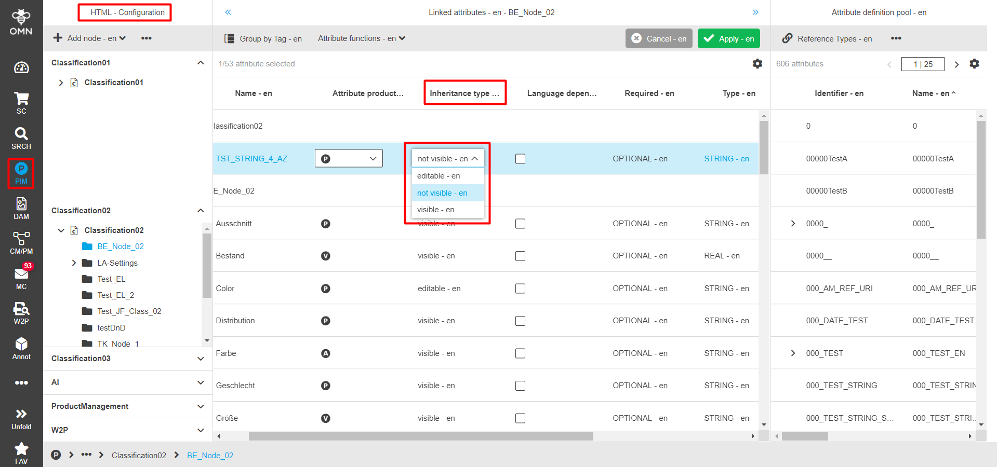Image resolution: width=997 pixels, height=467 pixels.
Task: Open the FAV favorites star icon
Action: tap(21, 452)
